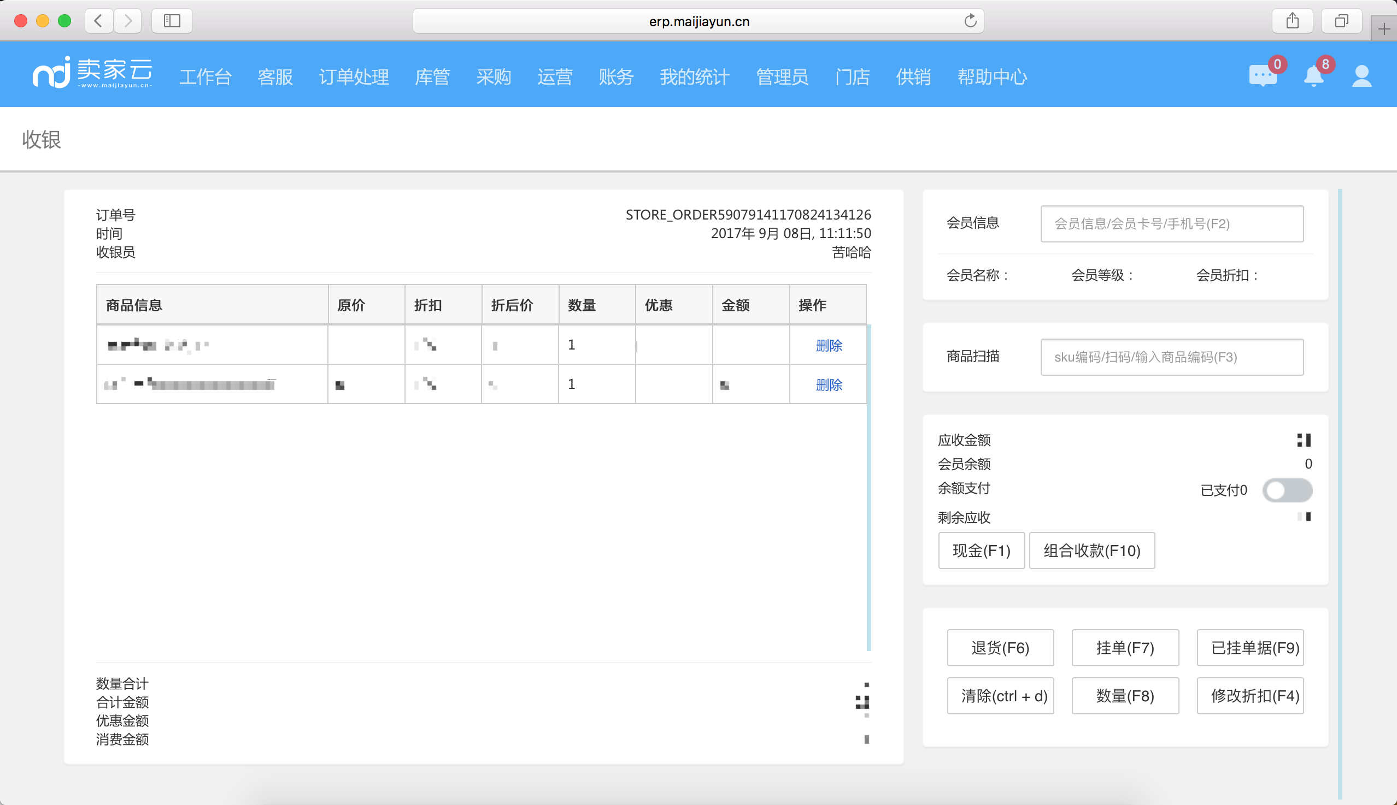Screen dimensions: 1397x805
Task: Click 删除 link in first product row
Action: (829, 346)
